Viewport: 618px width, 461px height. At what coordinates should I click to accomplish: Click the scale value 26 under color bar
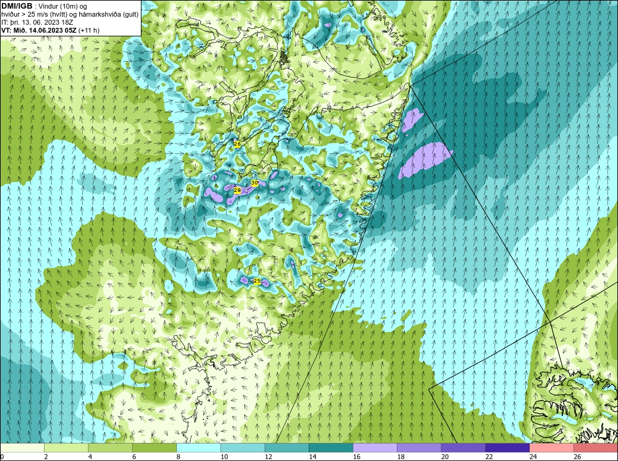coord(577,457)
